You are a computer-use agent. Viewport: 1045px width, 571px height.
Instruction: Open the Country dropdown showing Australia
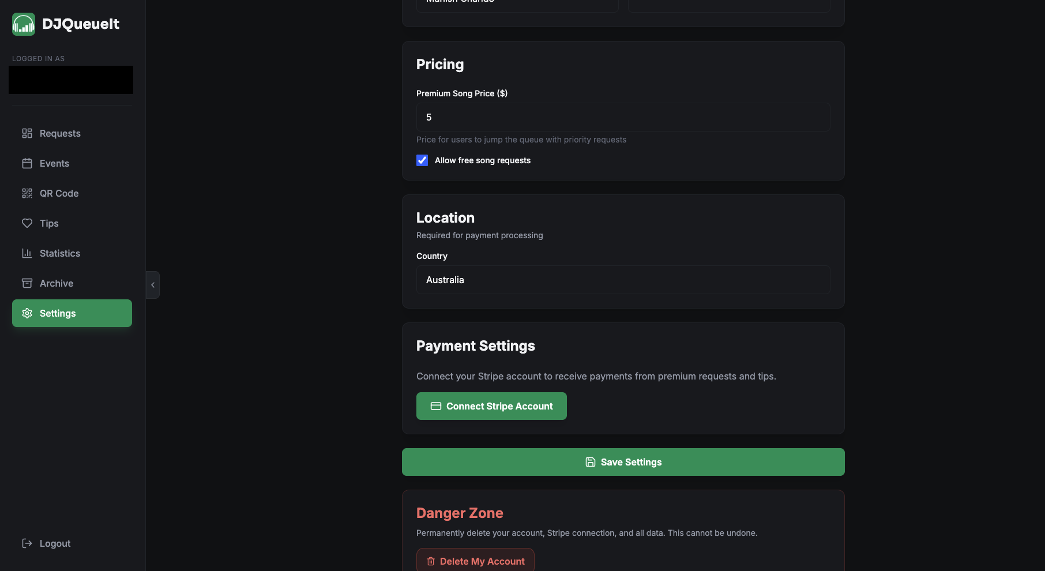click(623, 280)
